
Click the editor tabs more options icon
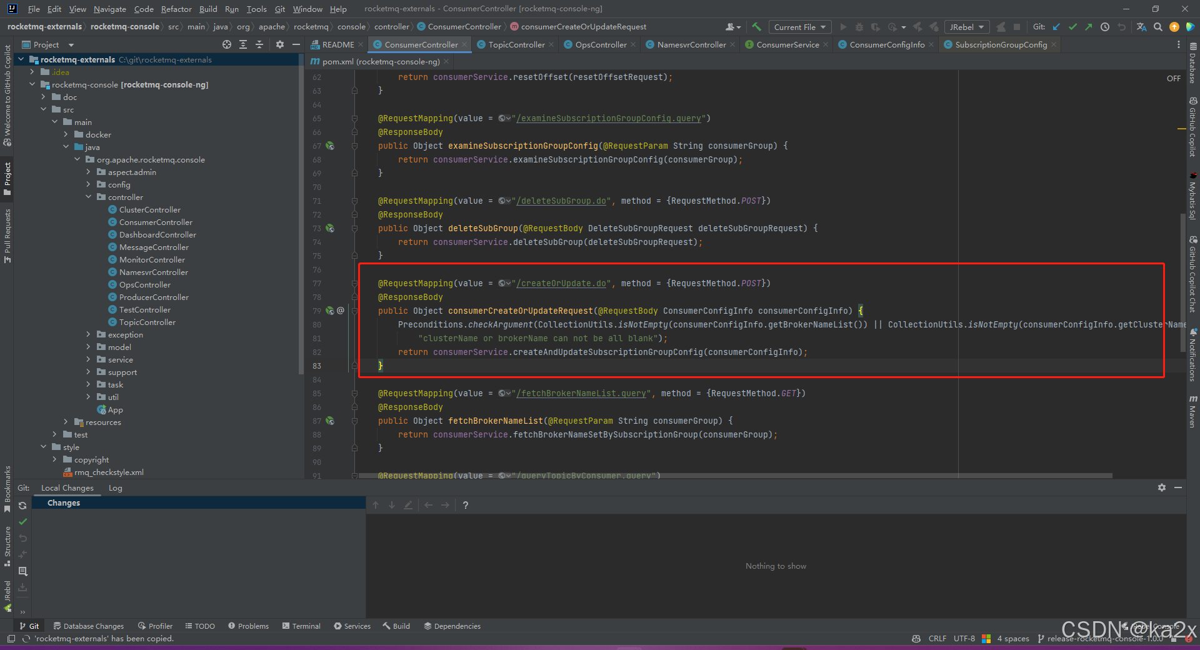[x=1179, y=44]
